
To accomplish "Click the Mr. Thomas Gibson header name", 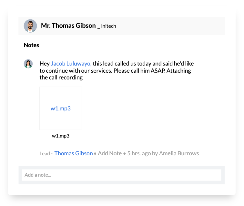I will click(x=68, y=26).
